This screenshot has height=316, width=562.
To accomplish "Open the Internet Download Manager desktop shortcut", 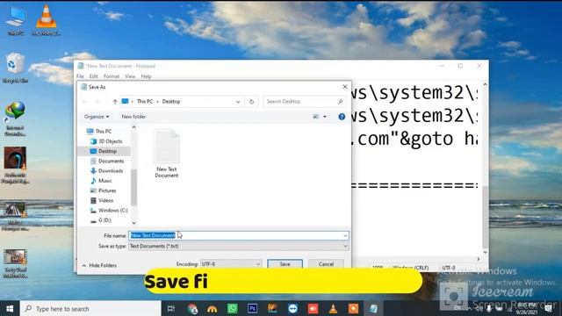I will 15,118.
